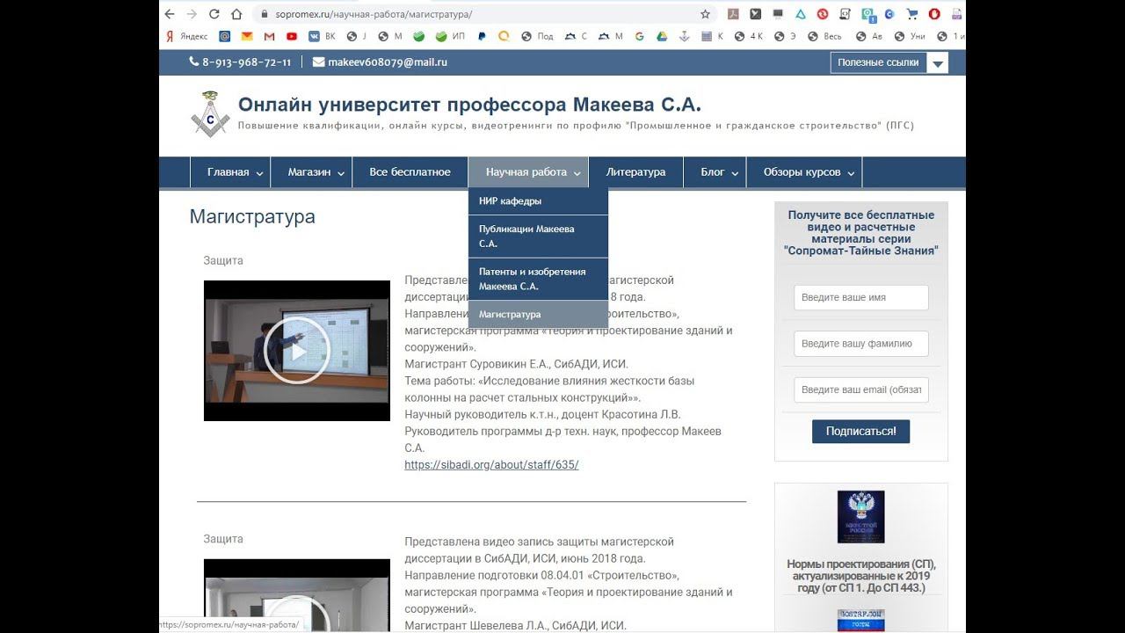
Task: Reload the current page
Action: coord(214,14)
